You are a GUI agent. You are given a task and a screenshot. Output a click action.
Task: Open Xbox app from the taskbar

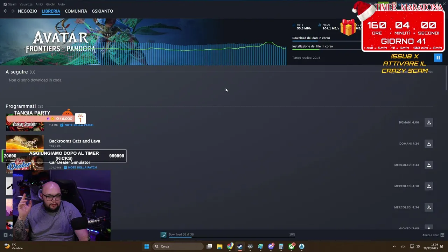click(291, 246)
